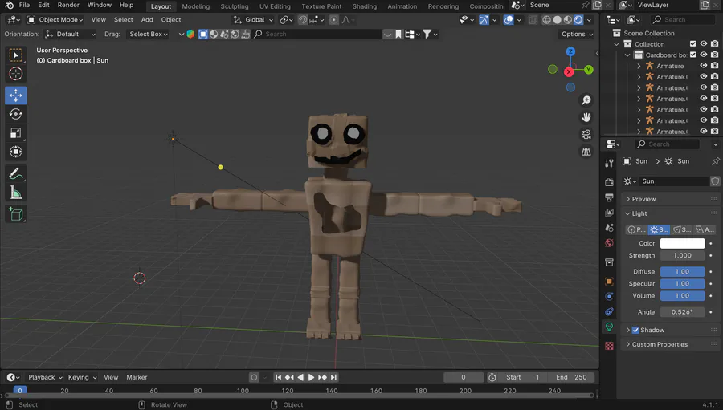Toggle camera view in viewport
The height and width of the screenshot is (410, 723).
pyautogui.click(x=586, y=134)
